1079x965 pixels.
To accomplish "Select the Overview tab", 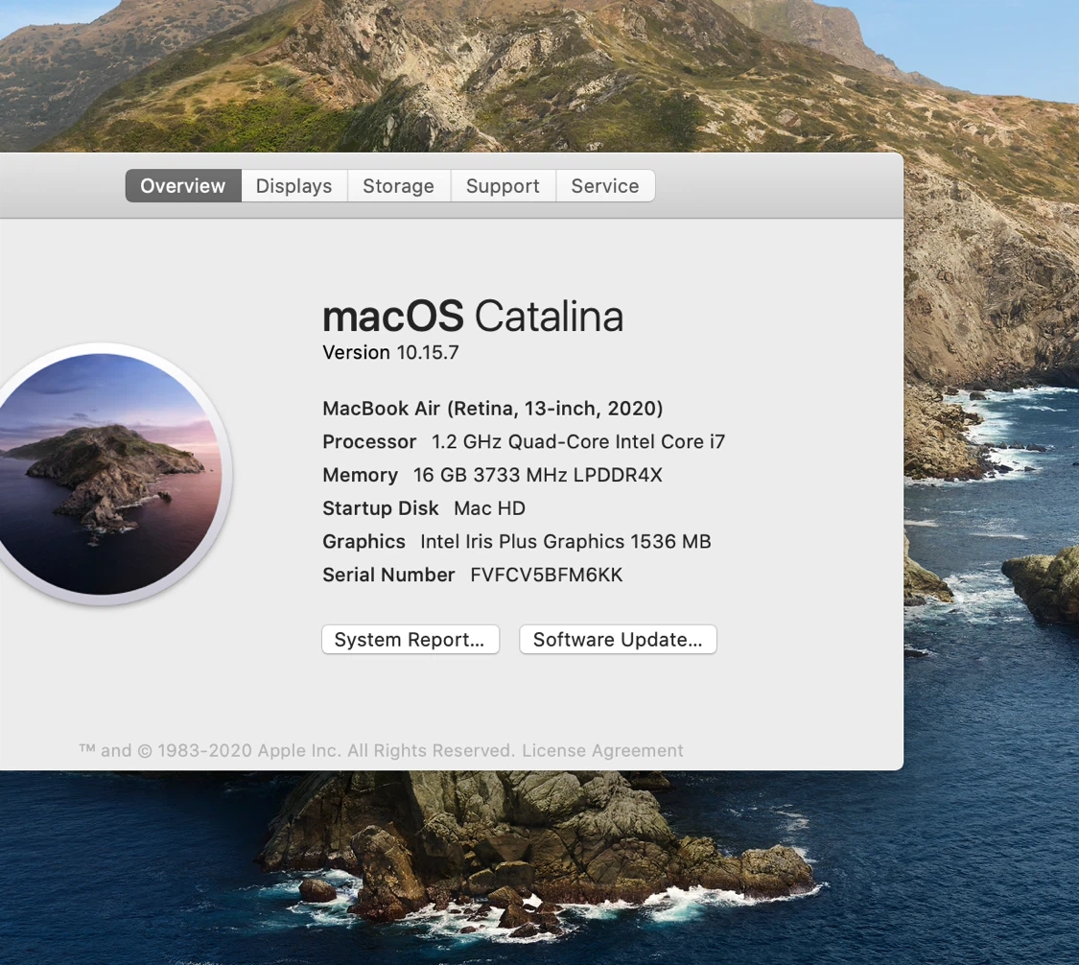I will [183, 186].
